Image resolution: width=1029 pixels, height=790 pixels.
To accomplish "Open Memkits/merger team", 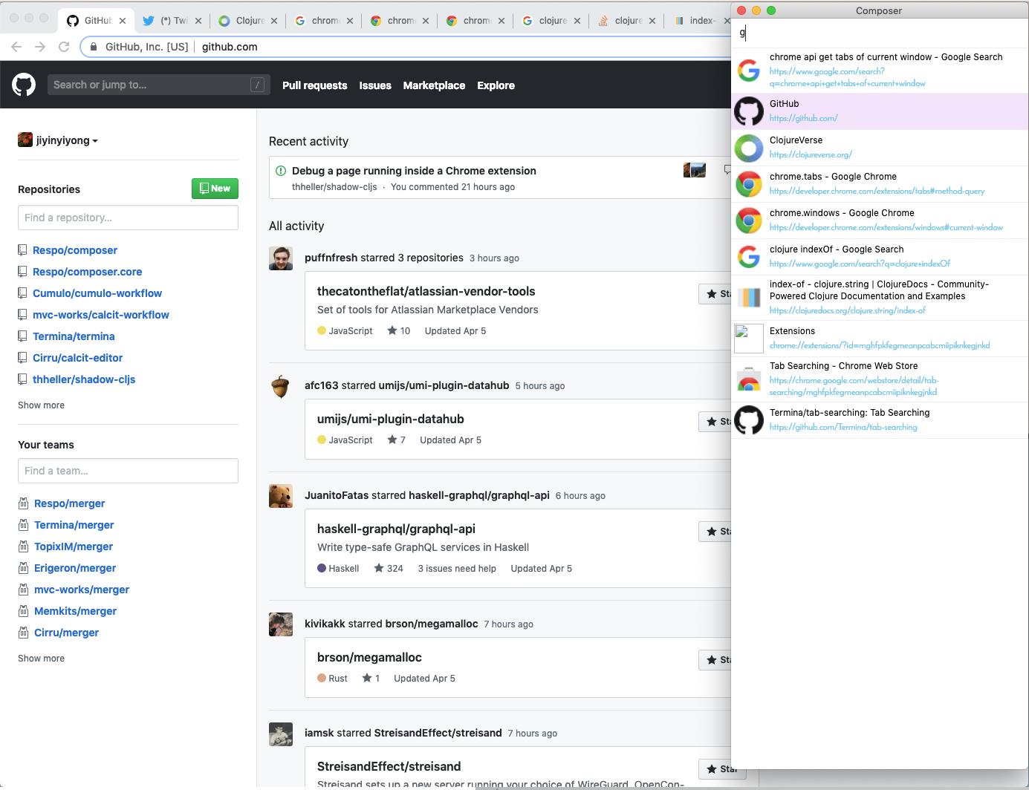I will [75, 611].
